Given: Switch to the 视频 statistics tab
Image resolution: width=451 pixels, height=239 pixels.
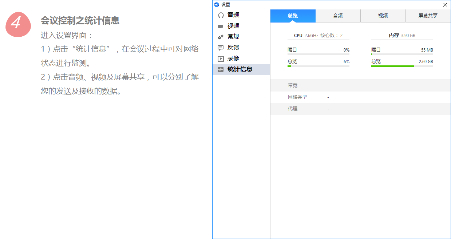Looking at the screenshot, I should coord(383,16).
